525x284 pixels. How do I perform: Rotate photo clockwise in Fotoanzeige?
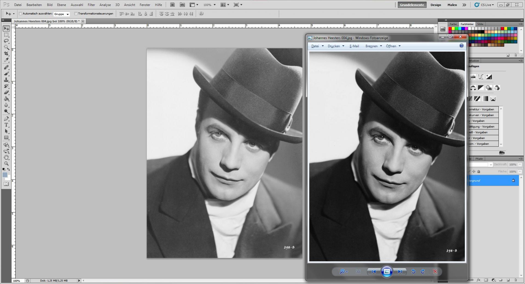(423, 271)
